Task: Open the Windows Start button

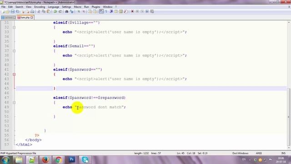Action: pyautogui.click(x=5, y=160)
